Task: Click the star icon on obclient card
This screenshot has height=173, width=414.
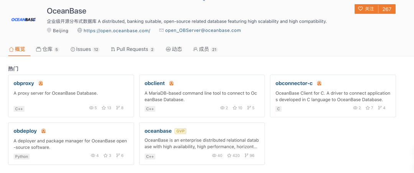Action: (235, 108)
